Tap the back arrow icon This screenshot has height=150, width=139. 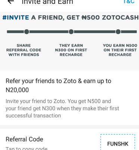point(11,1)
